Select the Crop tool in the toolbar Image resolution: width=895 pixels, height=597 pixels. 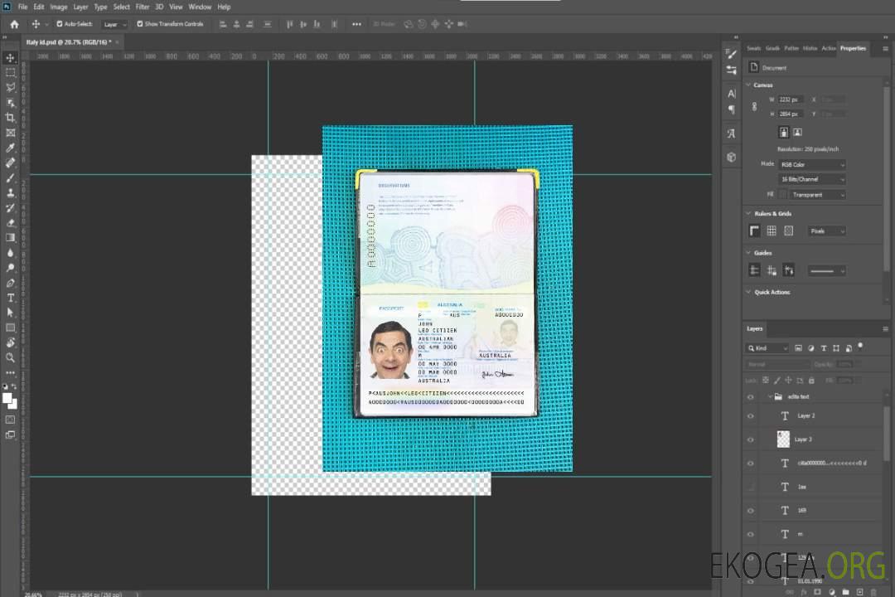pos(11,117)
